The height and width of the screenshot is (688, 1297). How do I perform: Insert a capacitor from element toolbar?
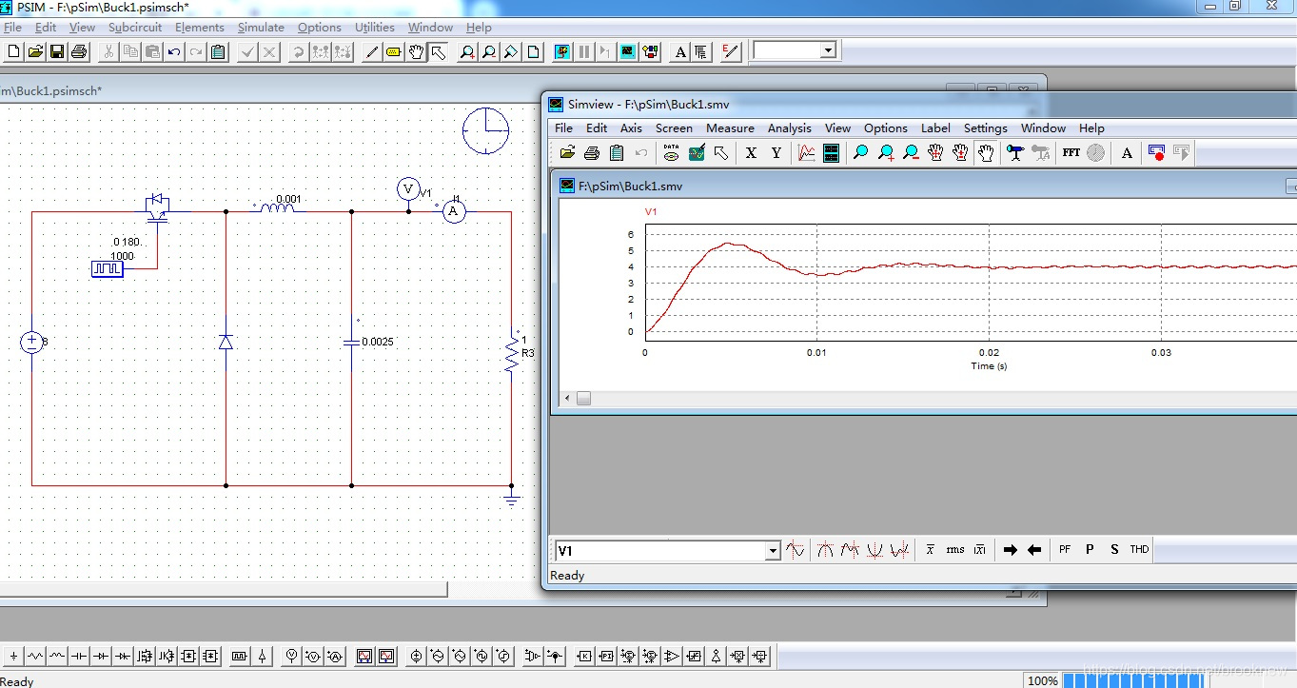[x=79, y=656]
